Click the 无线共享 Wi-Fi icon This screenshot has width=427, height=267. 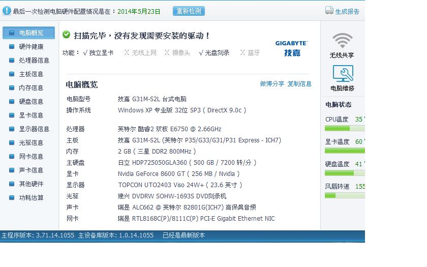(x=342, y=40)
